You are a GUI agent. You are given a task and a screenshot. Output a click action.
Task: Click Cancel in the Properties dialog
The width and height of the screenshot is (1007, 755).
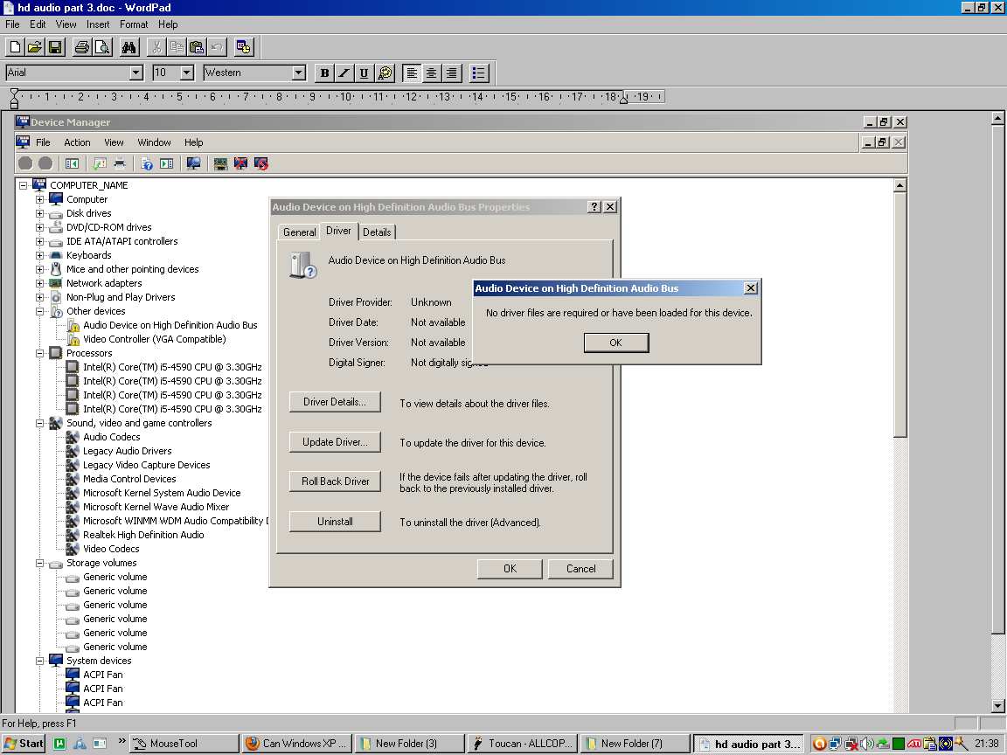coord(580,569)
